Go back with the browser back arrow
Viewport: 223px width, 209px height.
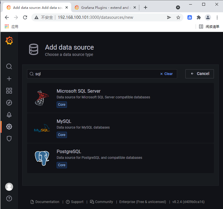pos(7,17)
